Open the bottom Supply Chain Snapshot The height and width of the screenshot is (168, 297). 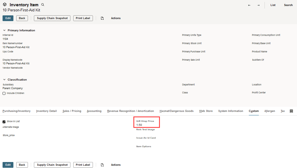coord(52,165)
